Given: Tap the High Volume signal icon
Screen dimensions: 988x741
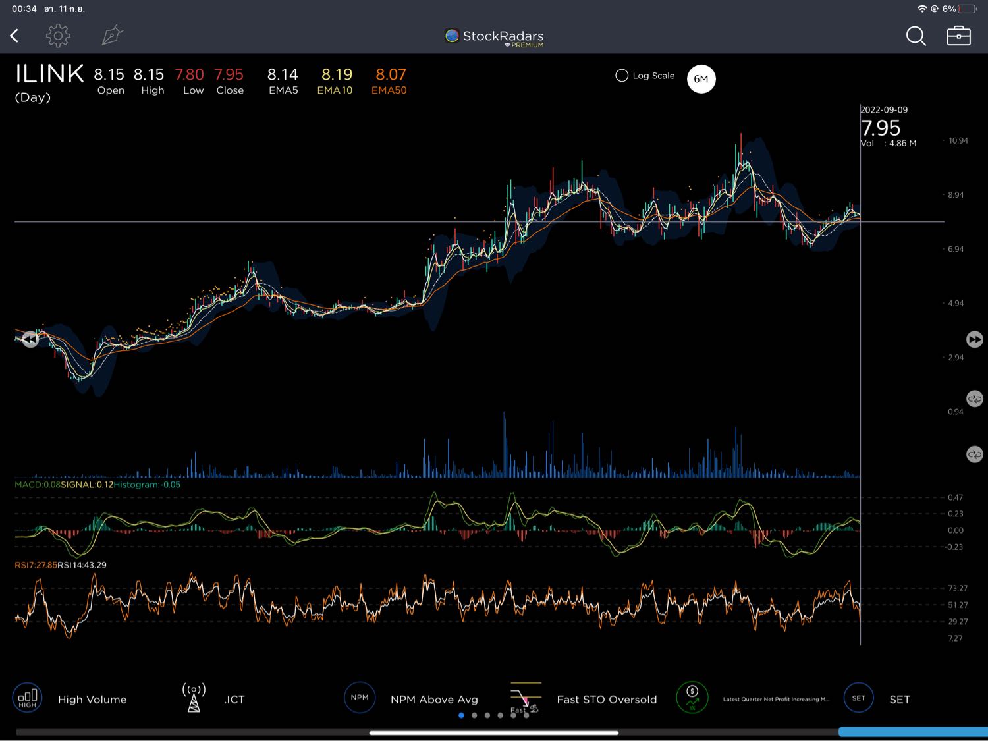Looking at the screenshot, I should [x=27, y=698].
